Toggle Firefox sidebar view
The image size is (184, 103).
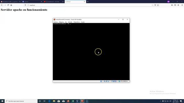click(x=175, y=5)
